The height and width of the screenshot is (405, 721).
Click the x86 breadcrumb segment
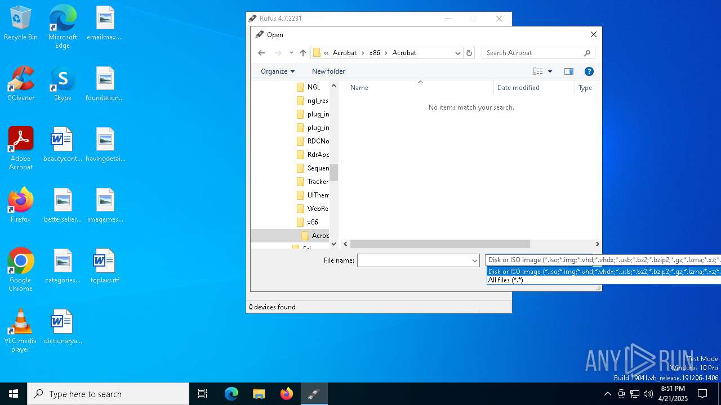tap(375, 53)
